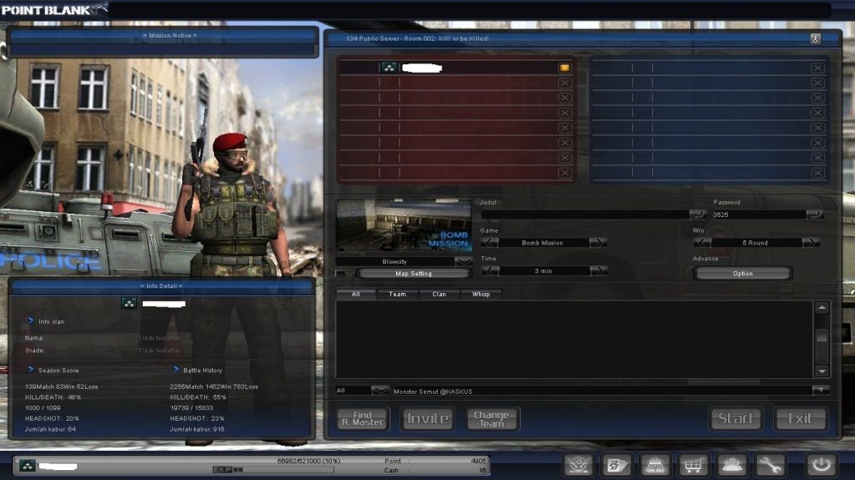Screen dimensions: 855x480
Task: Toggle the checkbox left of Map Setting
Action: [340, 274]
